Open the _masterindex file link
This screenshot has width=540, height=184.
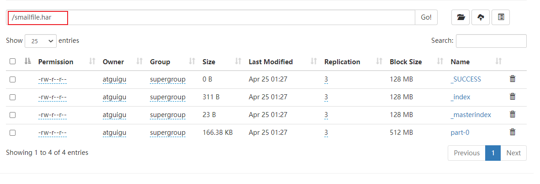[471, 115]
